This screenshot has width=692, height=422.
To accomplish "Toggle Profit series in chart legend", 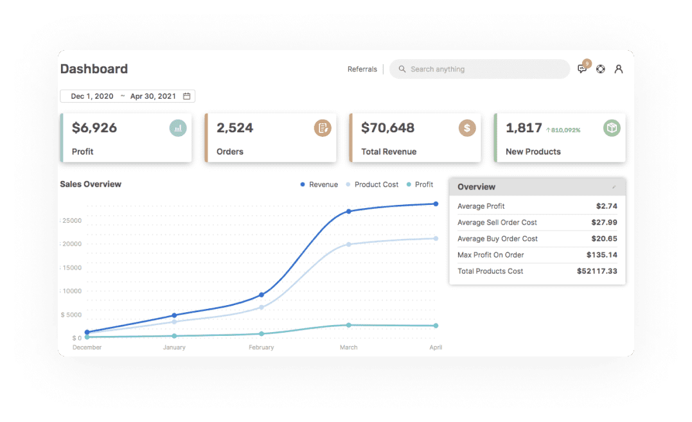I will pyautogui.click(x=420, y=184).
